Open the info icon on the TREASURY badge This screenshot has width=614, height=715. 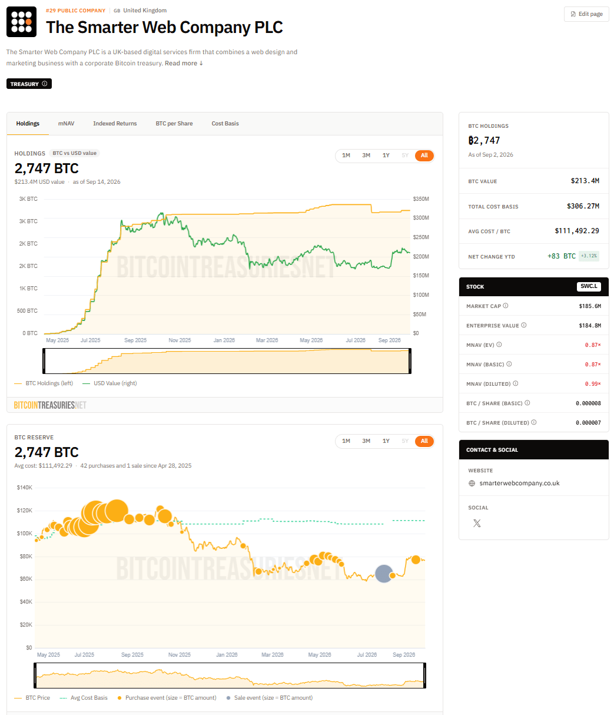[x=45, y=84]
